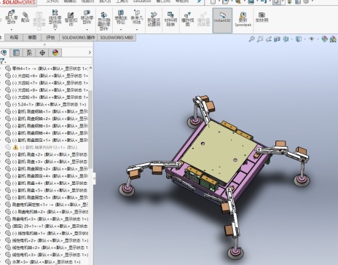Click the Take Snapshot camera icon
The image size is (338, 265).
[262, 17]
